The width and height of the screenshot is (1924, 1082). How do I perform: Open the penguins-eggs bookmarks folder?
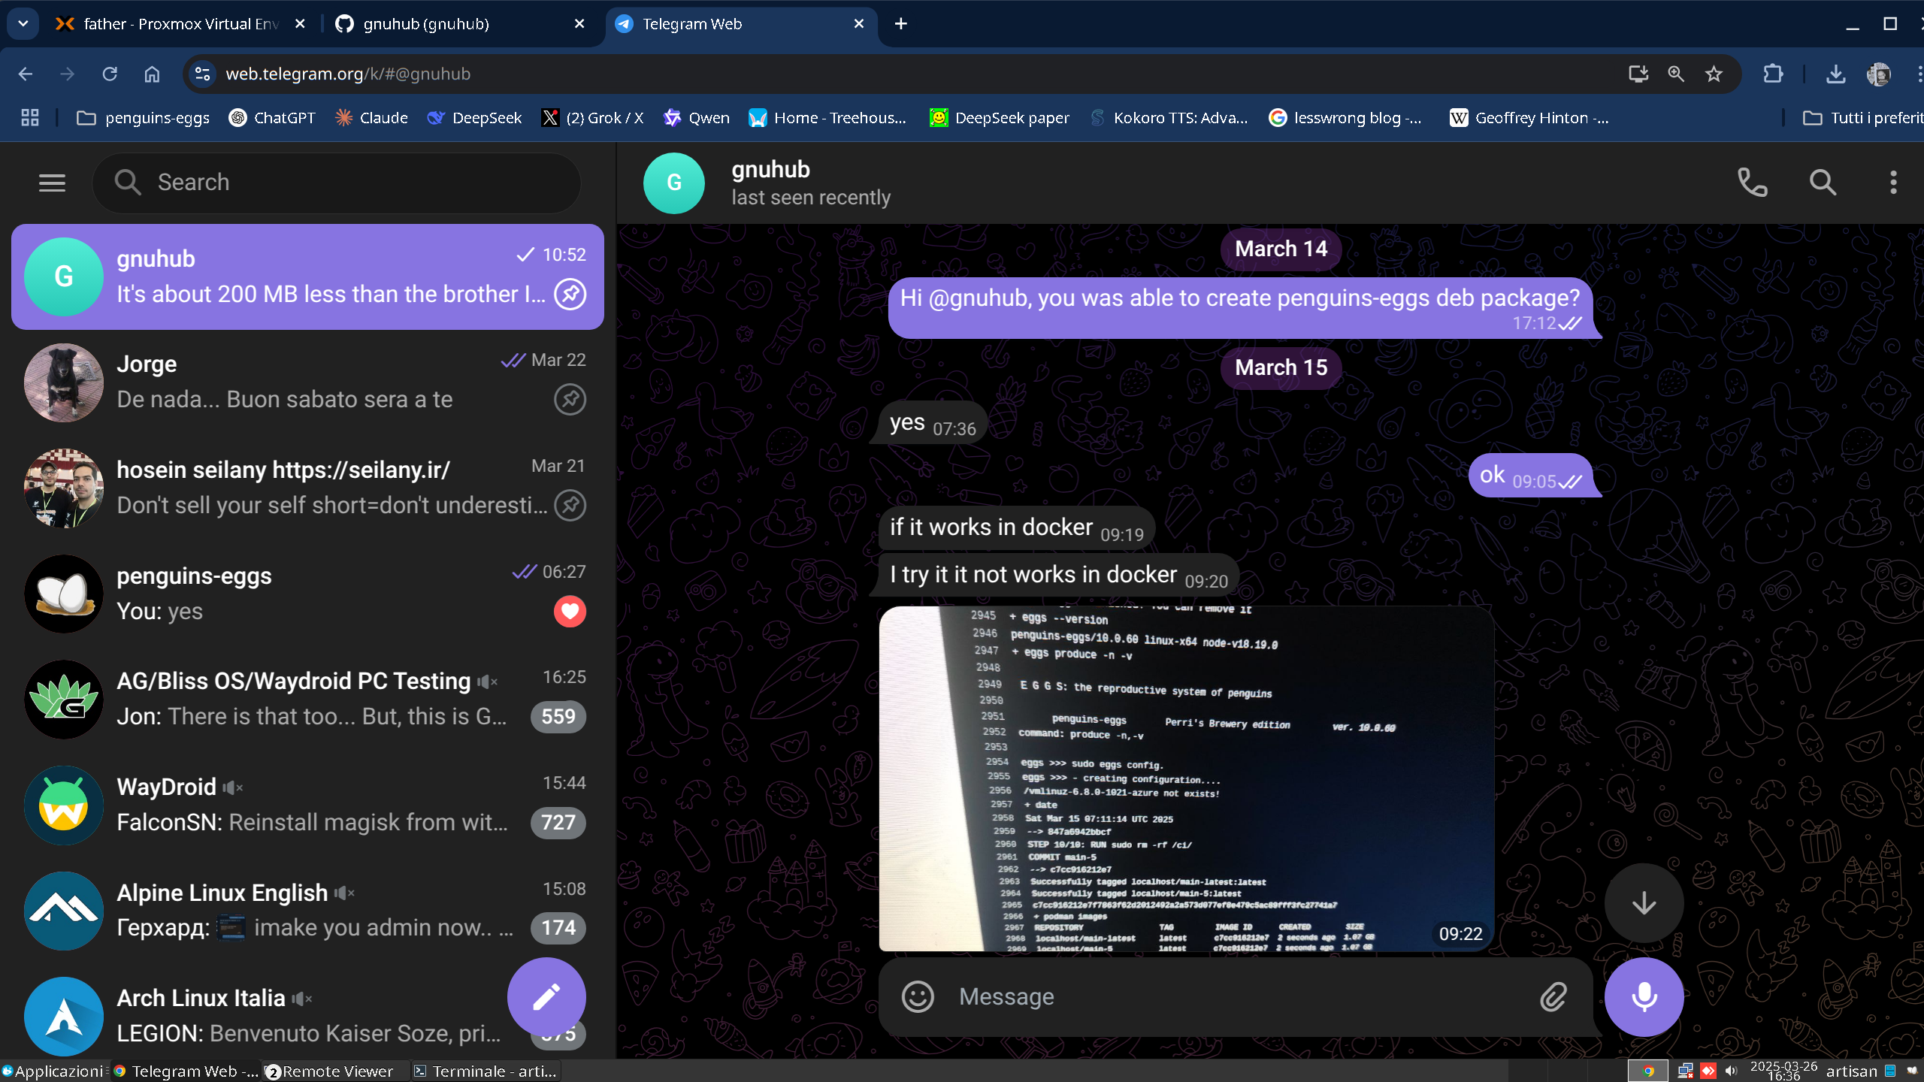click(x=143, y=118)
